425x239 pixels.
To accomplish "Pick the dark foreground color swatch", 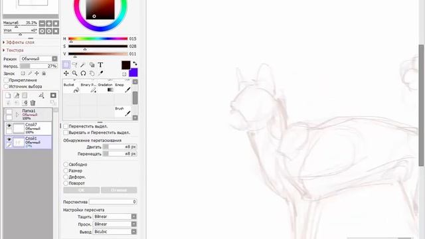I will [126, 65].
